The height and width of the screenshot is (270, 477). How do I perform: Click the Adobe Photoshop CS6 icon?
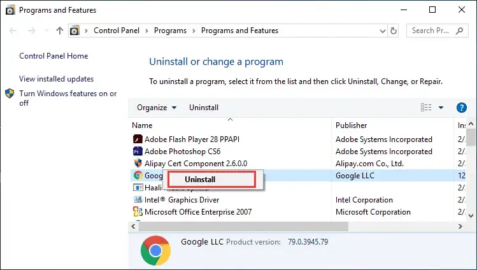[x=138, y=152]
